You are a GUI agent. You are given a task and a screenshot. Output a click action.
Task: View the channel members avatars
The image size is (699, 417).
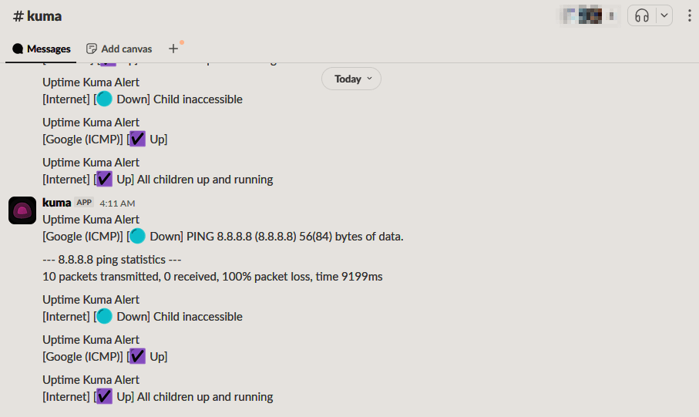(591, 15)
